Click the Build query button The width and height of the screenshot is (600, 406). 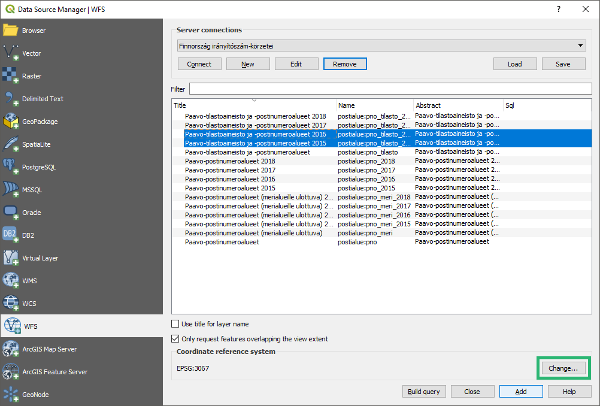[423, 392]
